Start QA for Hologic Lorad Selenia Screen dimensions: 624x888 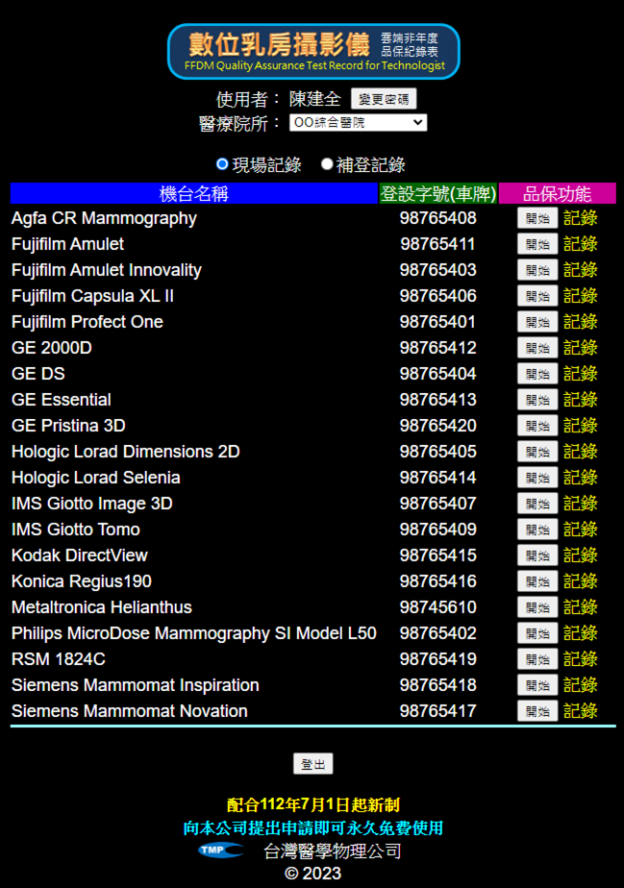click(x=537, y=478)
